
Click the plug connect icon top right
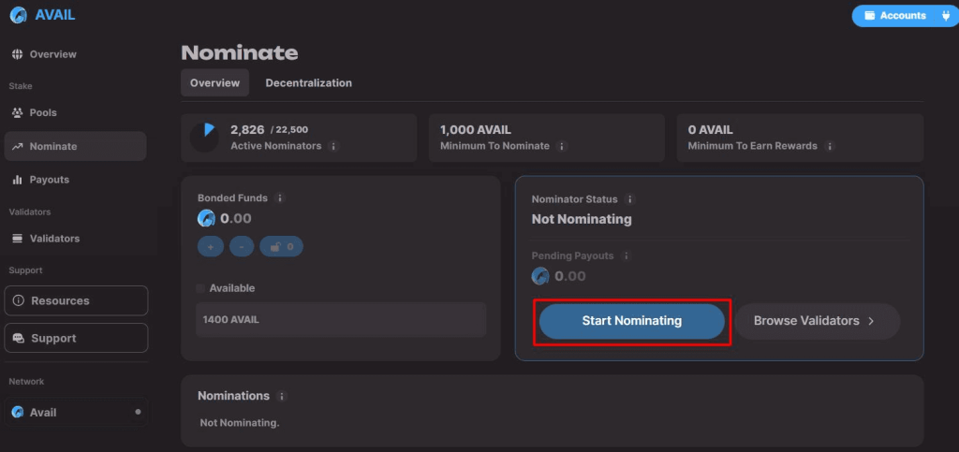946,16
